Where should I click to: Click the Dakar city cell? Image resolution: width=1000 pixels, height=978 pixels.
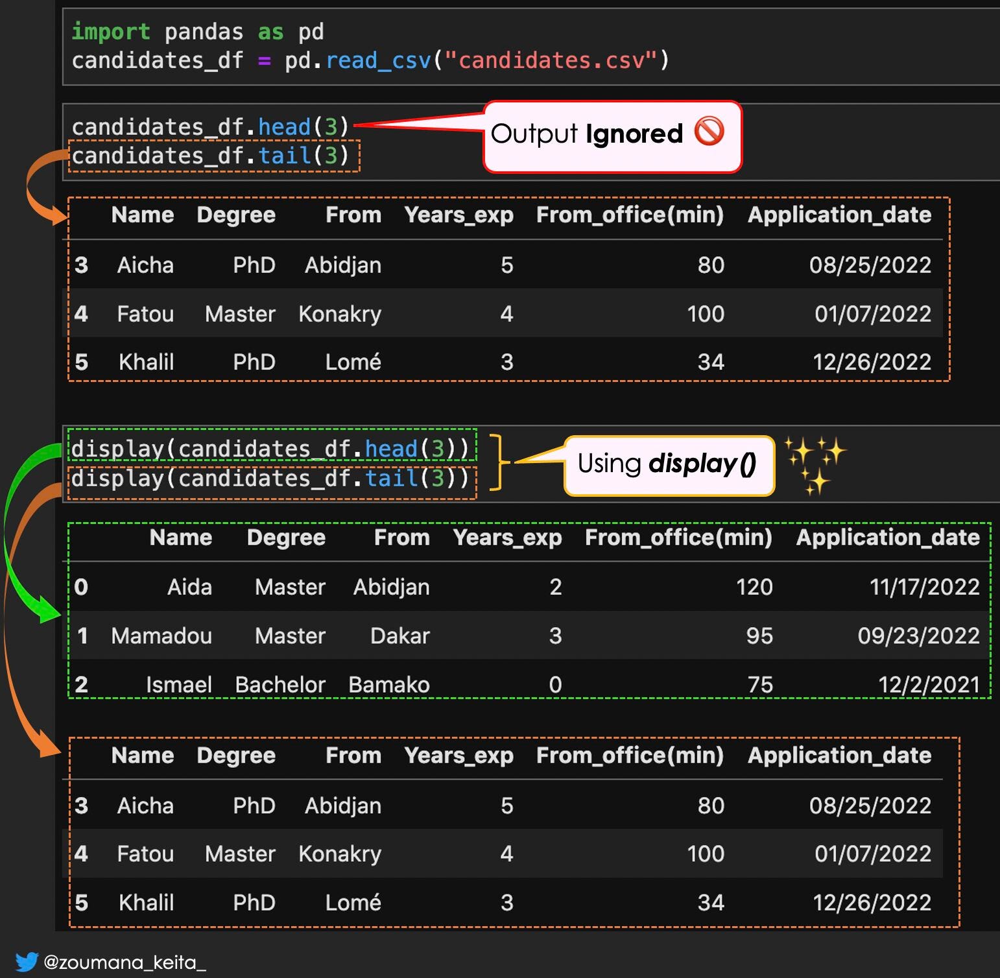point(399,636)
